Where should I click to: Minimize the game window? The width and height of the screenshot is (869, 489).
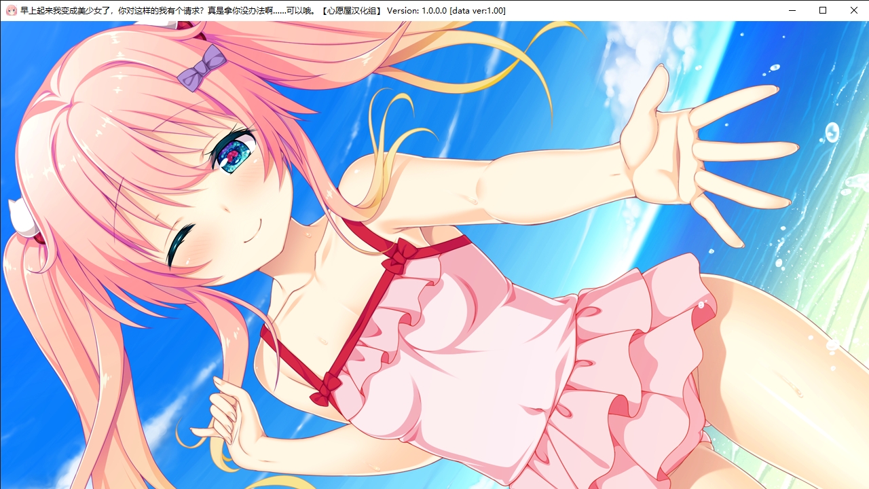[x=792, y=10]
